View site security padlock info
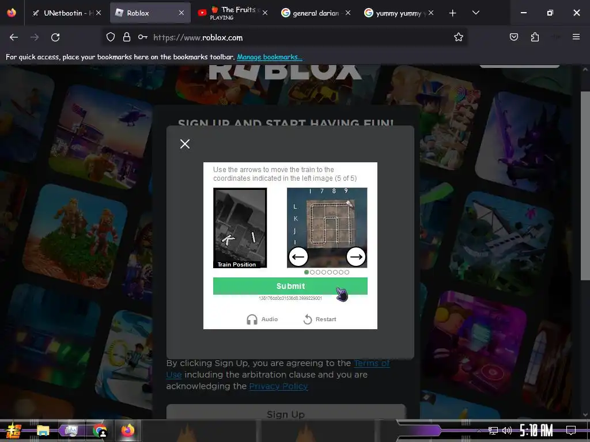 point(127,37)
